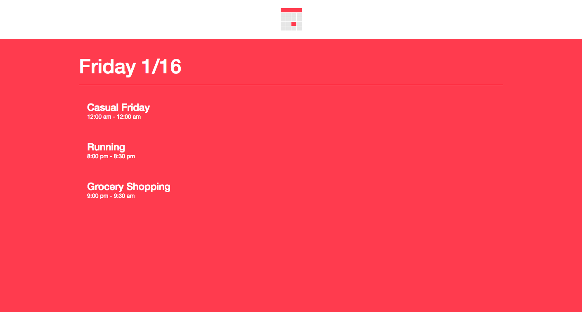
Task: Click the Friday 1/16 date heading
Action: coord(130,67)
